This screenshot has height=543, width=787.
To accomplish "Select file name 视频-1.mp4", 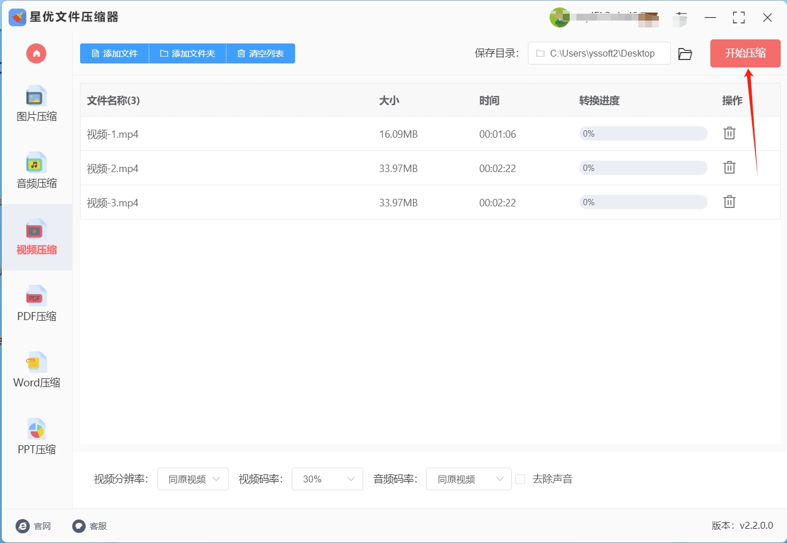I will (x=113, y=134).
